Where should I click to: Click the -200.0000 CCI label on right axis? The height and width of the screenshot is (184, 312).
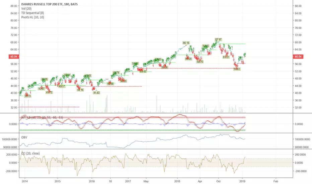[x=301, y=171]
